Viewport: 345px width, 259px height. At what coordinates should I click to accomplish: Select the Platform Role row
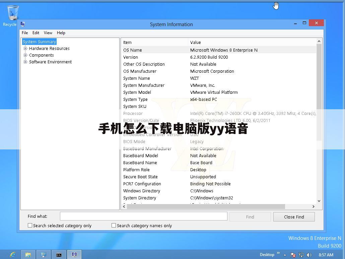click(219, 170)
